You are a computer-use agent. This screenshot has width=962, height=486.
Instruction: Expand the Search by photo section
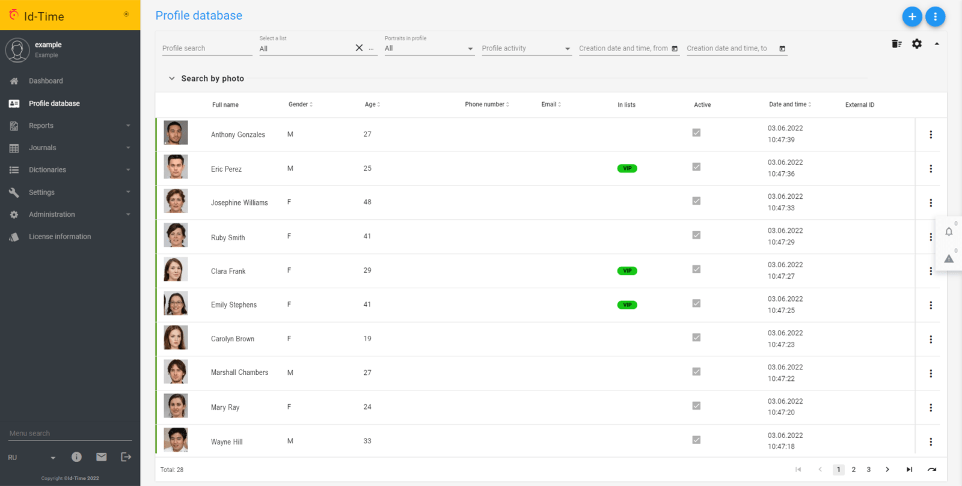tap(172, 79)
